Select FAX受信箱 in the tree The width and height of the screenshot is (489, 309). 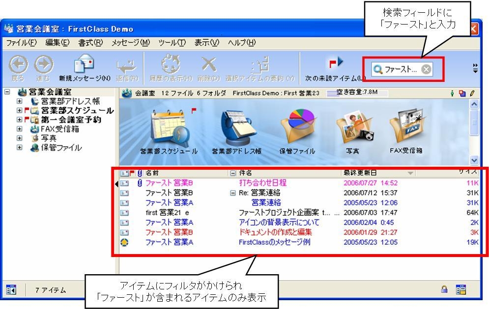60,129
